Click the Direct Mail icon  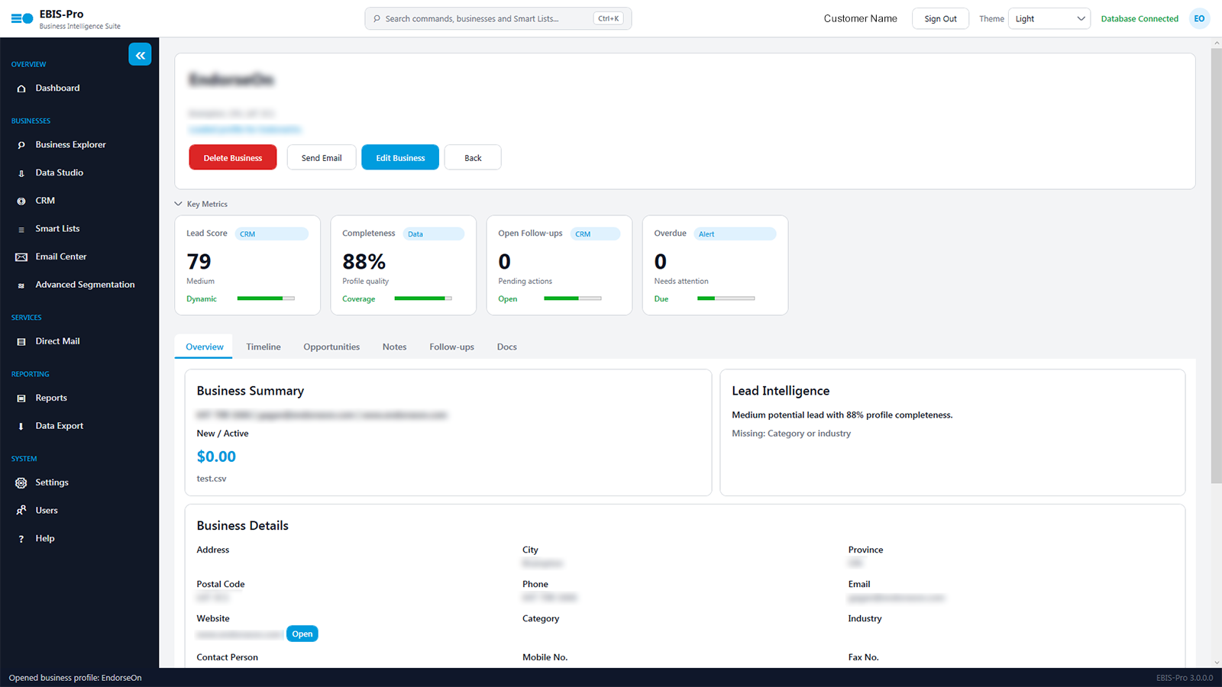point(21,342)
